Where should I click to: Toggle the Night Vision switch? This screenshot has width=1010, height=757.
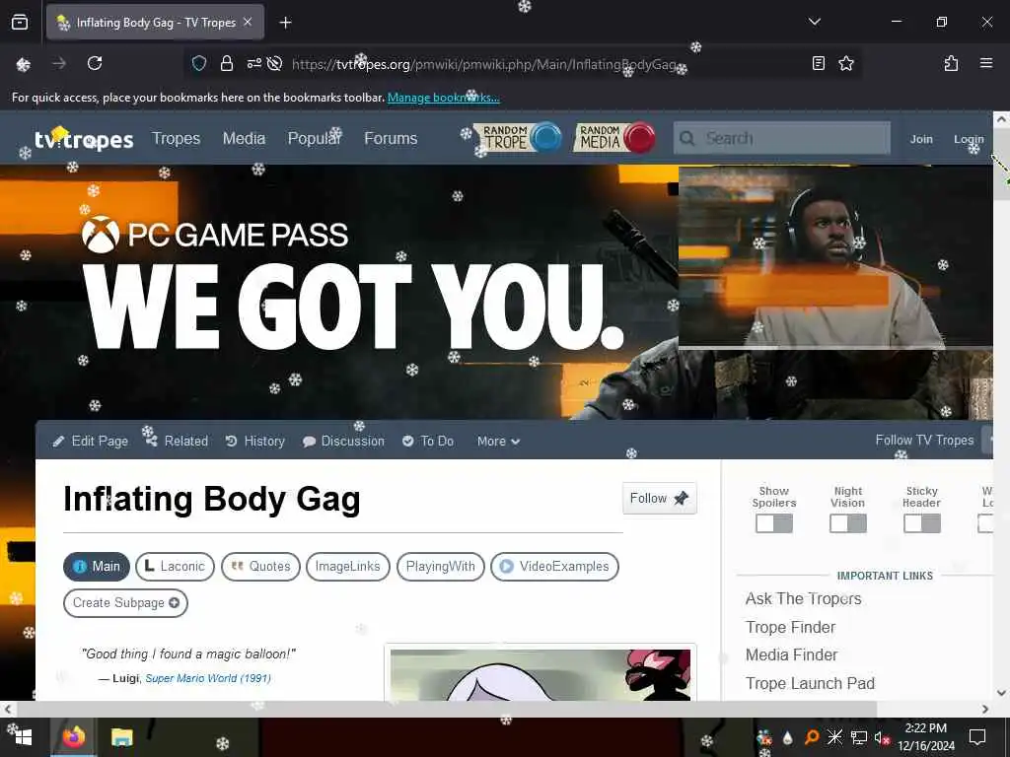(847, 523)
